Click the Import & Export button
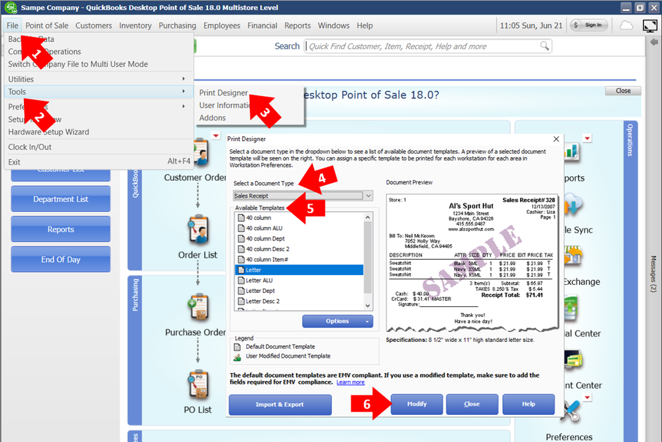Viewport: 662px width, 442px height. [280, 404]
